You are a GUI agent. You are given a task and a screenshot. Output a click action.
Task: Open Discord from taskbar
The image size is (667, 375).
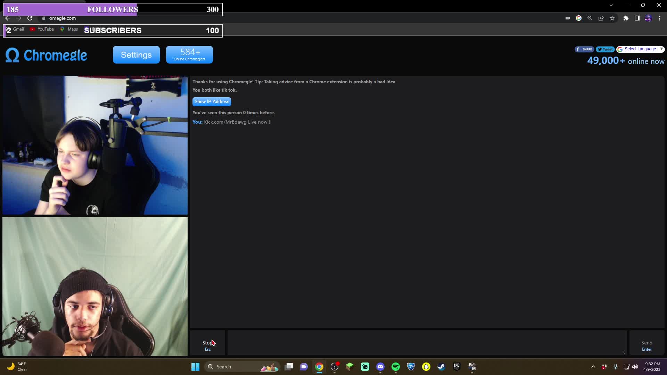(380, 367)
